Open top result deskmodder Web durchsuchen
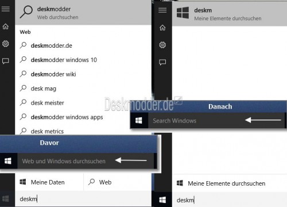287x207 pixels. point(83,13)
